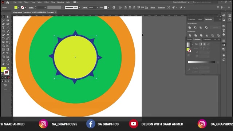Switch to the Align panel tab
This screenshot has width=233, height=131.
tap(200, 19)
